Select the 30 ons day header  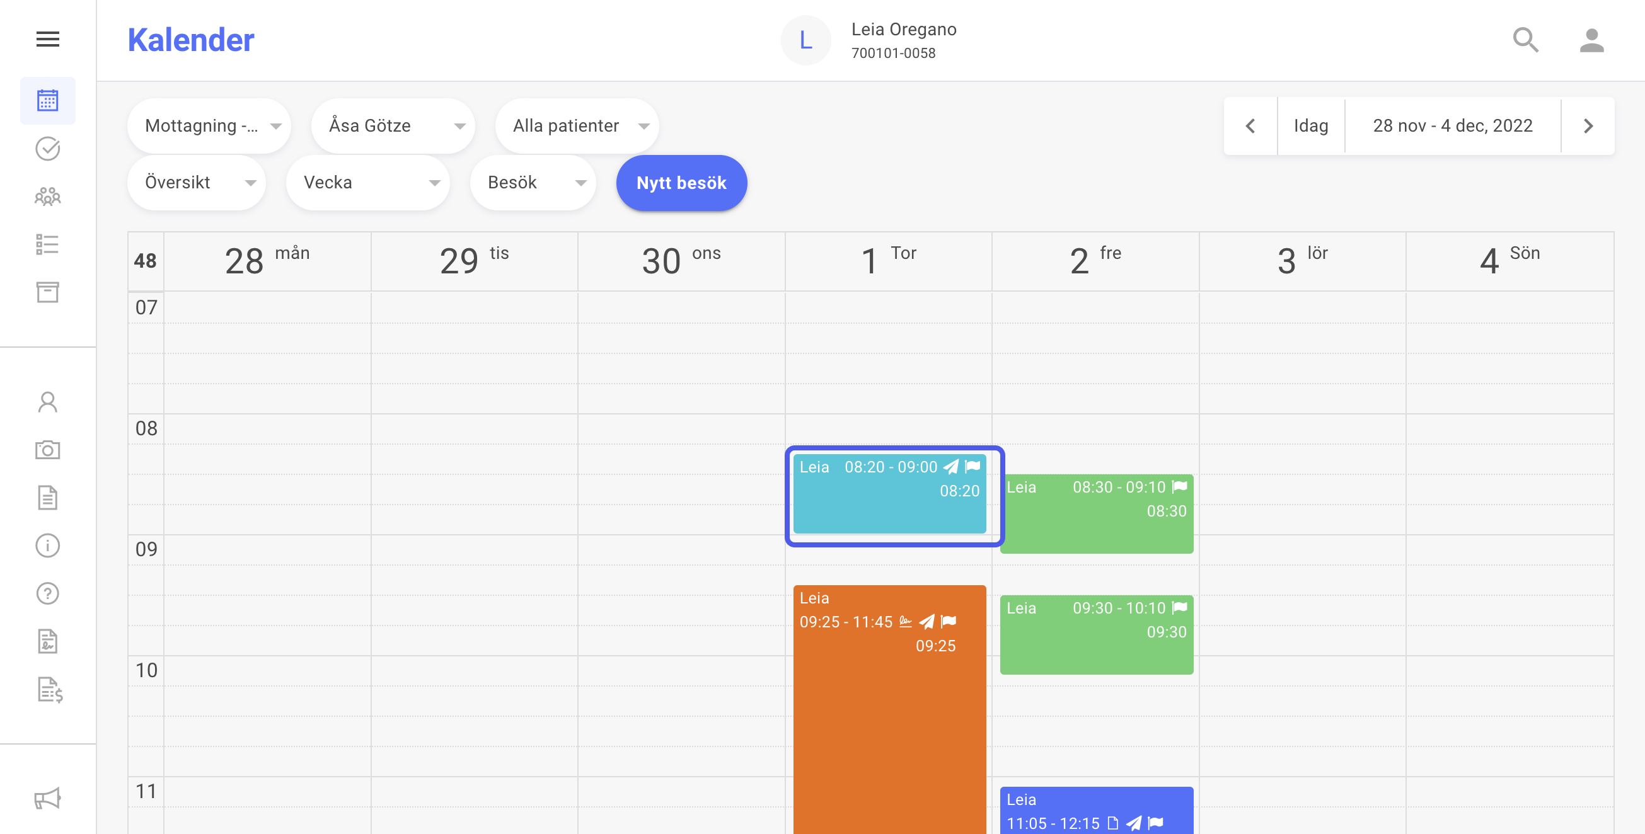[681, 261]
